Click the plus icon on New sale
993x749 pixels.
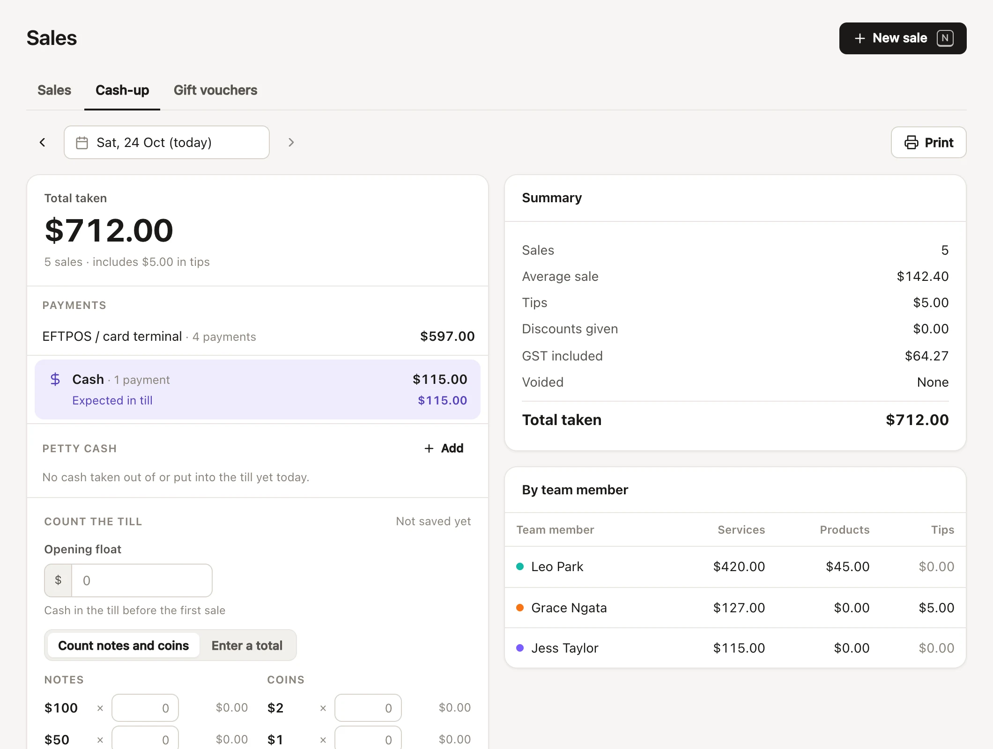(860, 38)
